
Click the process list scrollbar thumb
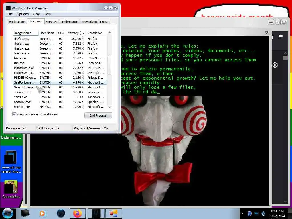(x=109, y=65)
